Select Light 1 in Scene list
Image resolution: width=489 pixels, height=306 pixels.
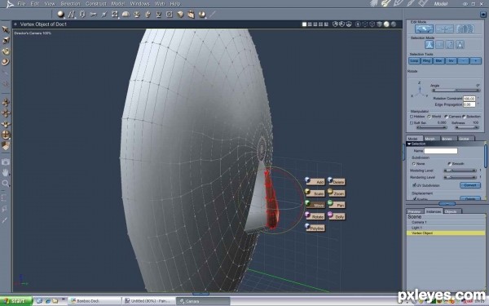446,228
